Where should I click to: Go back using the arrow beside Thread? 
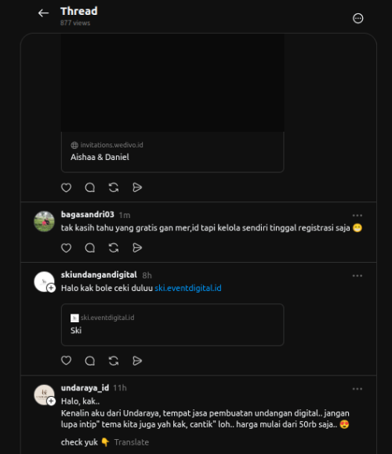tap(43, 13)
